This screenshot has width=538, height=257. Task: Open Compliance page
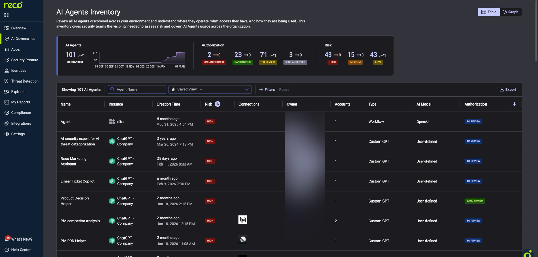pos(21,113)
